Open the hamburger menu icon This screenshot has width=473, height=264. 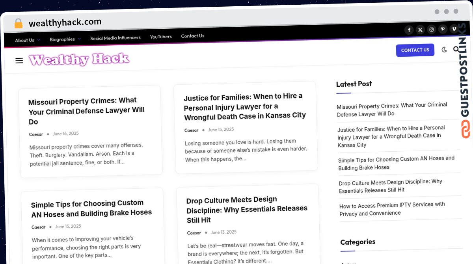click(19, 61)
